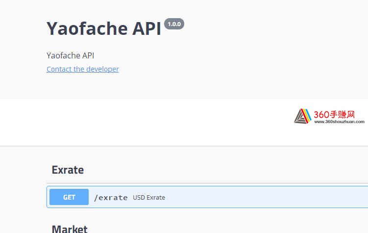Collapse the Exrate section heading

coord(68,170)
